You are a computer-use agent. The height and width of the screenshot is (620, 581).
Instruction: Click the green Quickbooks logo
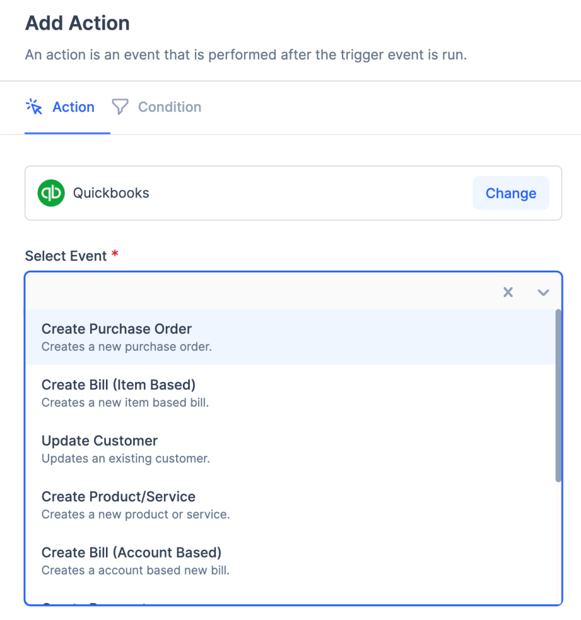coord(51,193)
